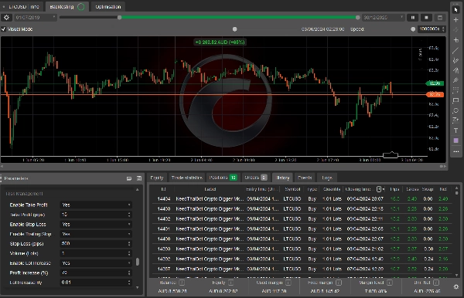Select history row with ID 14400
Screen dimensions: 464x298
302,239
